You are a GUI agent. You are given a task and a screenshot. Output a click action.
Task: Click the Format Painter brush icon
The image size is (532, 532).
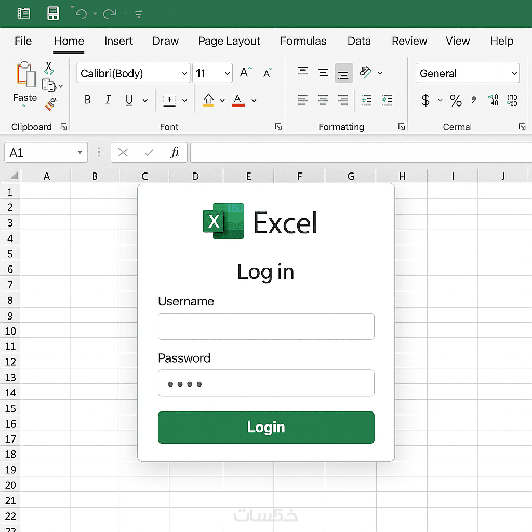pyautogui.click(x=50, y=104)
